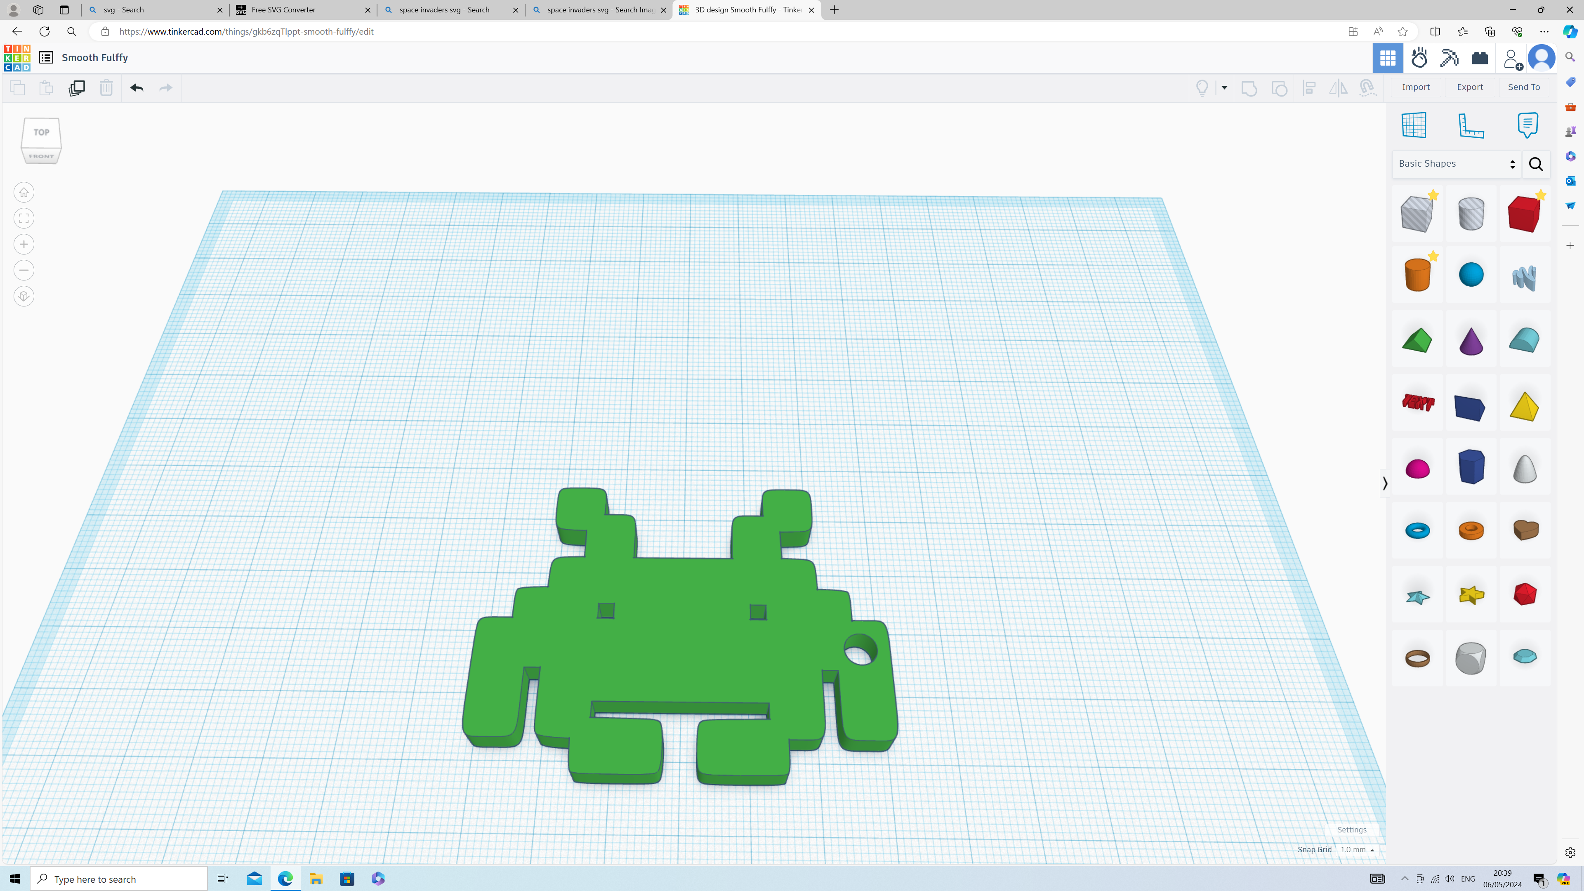
Task: Collapse the shapes panel with the chevron
Action: point(1385,483)
